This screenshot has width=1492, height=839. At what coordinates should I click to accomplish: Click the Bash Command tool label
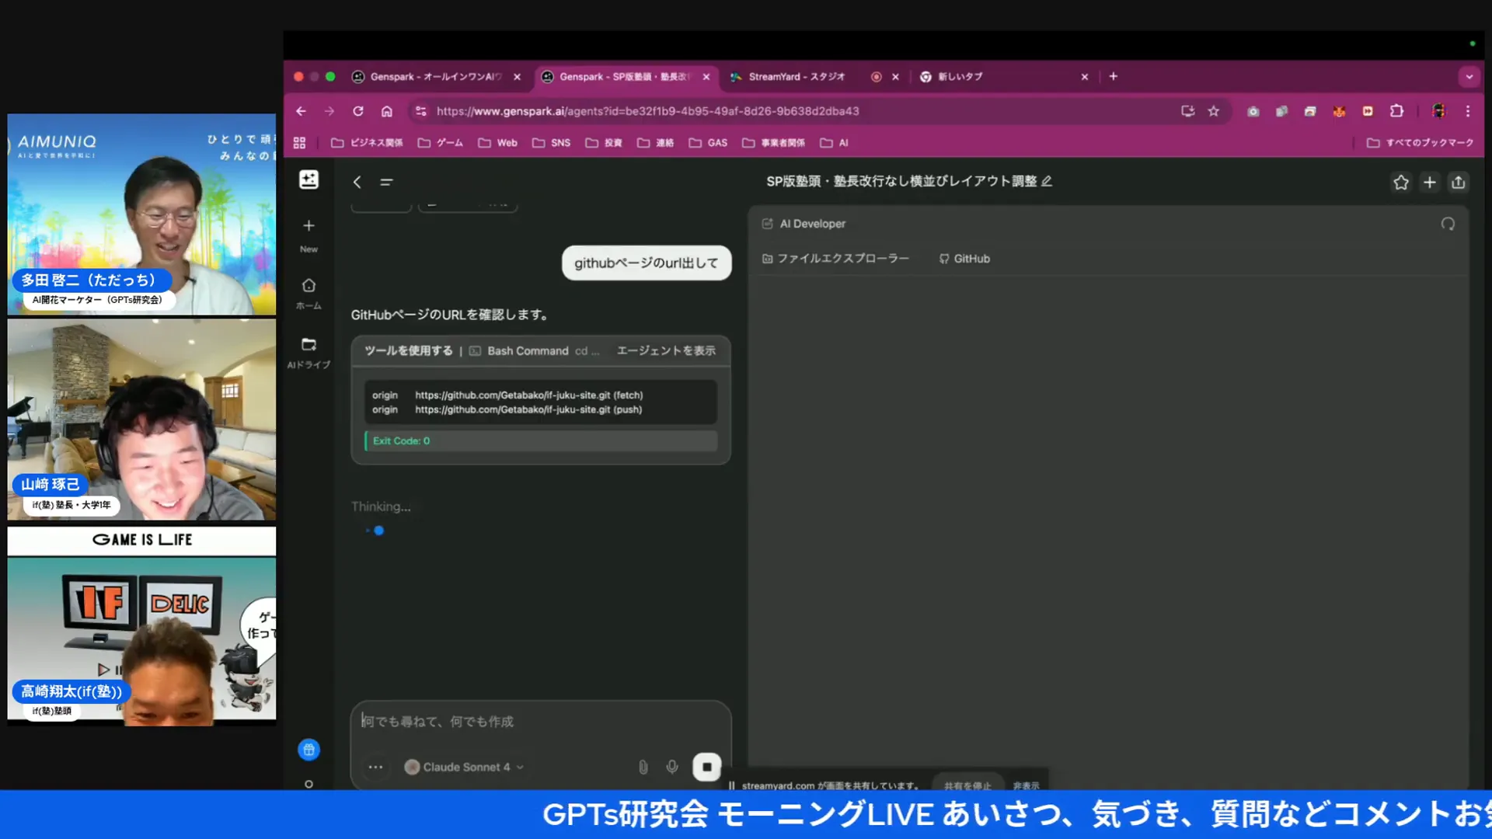pos(528,351)
